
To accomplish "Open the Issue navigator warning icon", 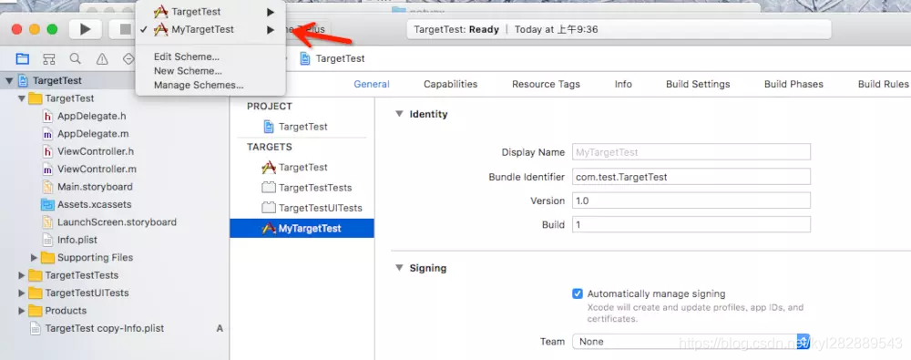I will coord(102,58).
